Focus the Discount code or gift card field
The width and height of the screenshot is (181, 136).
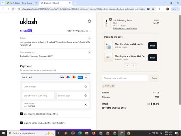click(125, 78)
